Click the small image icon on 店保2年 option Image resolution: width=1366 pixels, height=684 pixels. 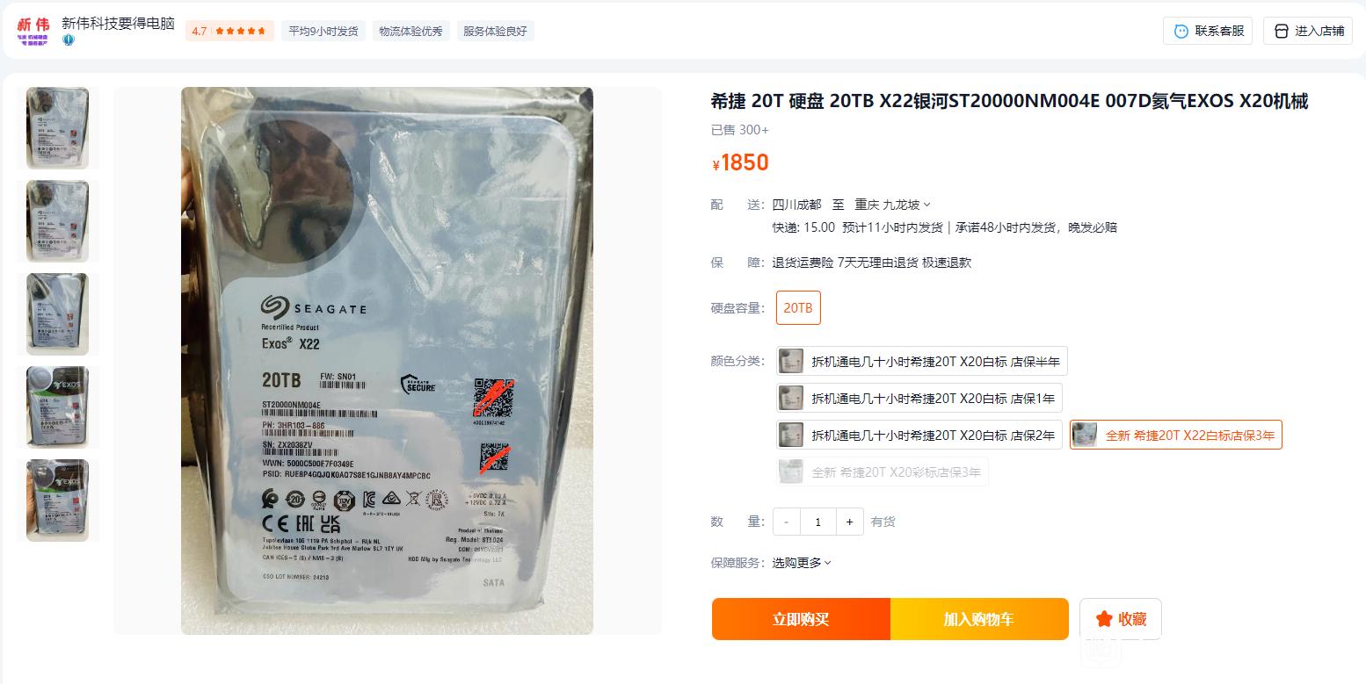(791, 435)
